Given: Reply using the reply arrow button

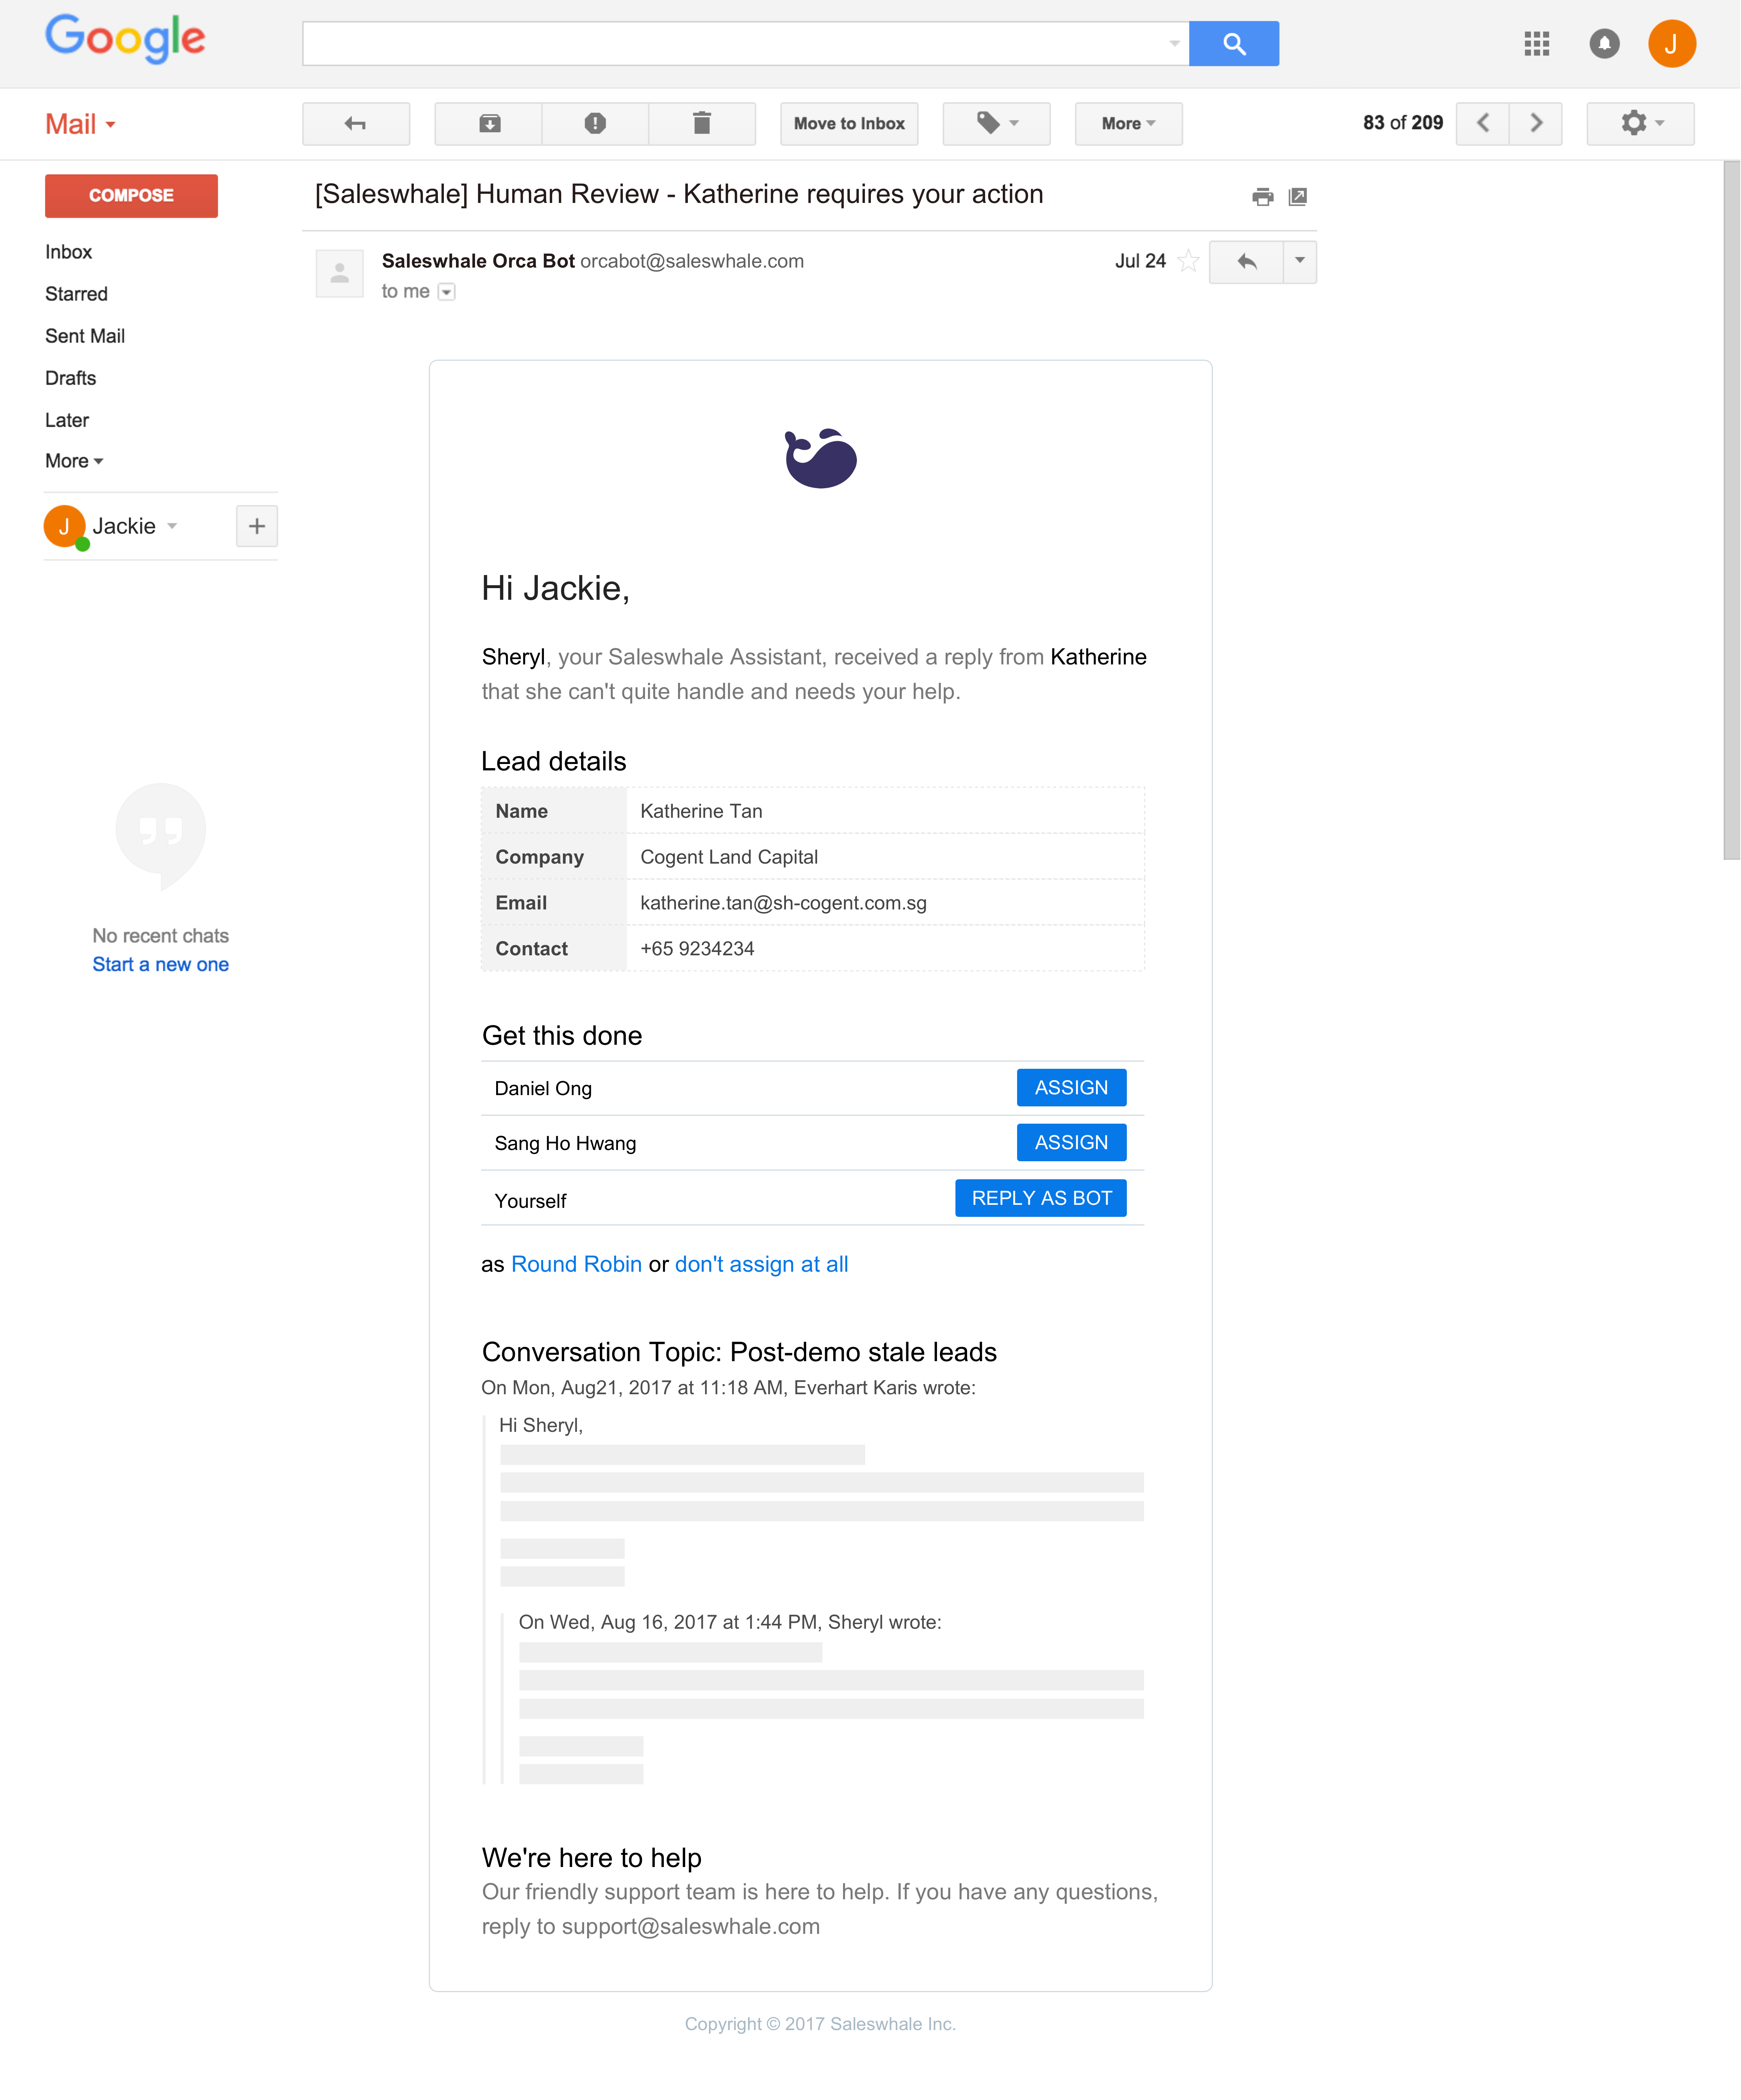Looking at the screenshot, I should (1246, 262).
